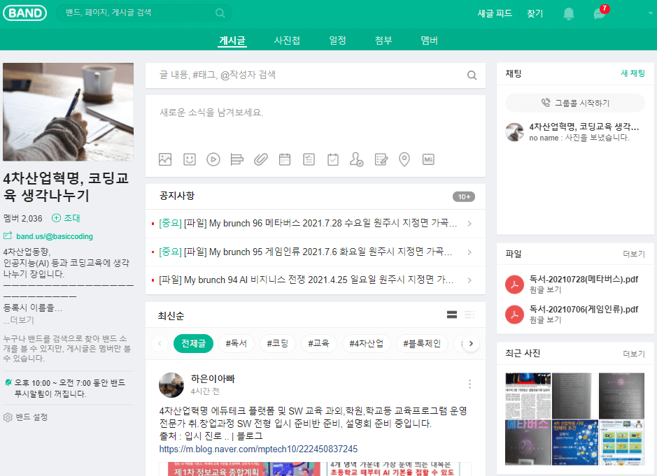Insert a sticker emoji
The width and height of the screenshot is (657, 476).
[190, 159]
